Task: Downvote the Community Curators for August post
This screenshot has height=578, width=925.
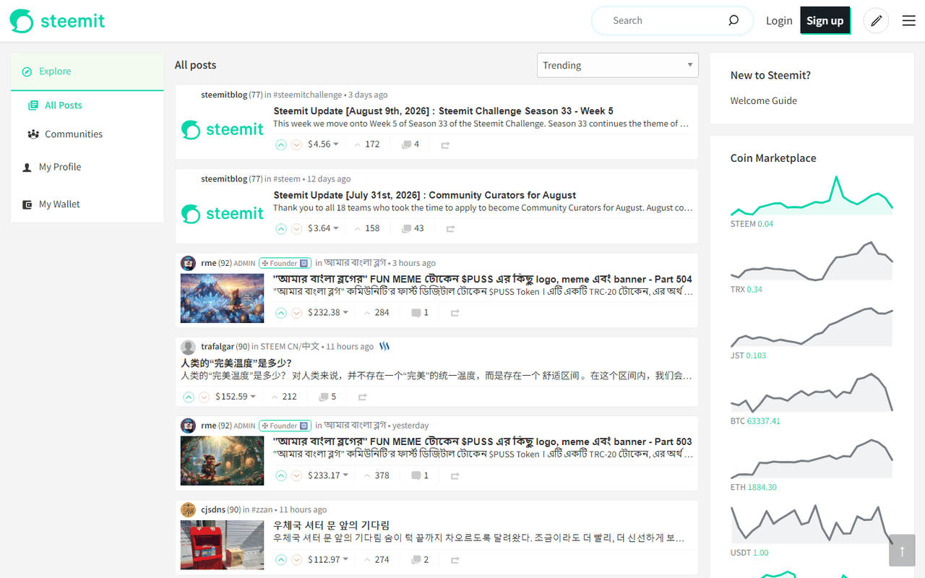Action: 296,228
